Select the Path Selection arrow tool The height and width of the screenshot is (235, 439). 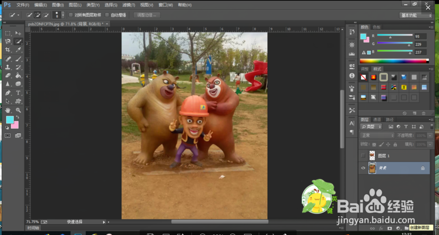pyautogui.click(x=8, y=101)
